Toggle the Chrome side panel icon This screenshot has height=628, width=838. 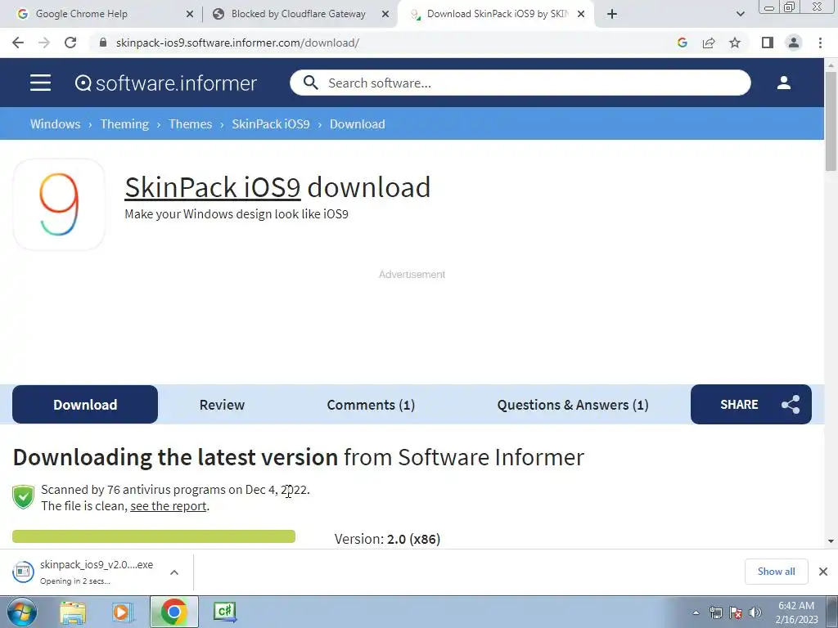click(x=768, y=43)
